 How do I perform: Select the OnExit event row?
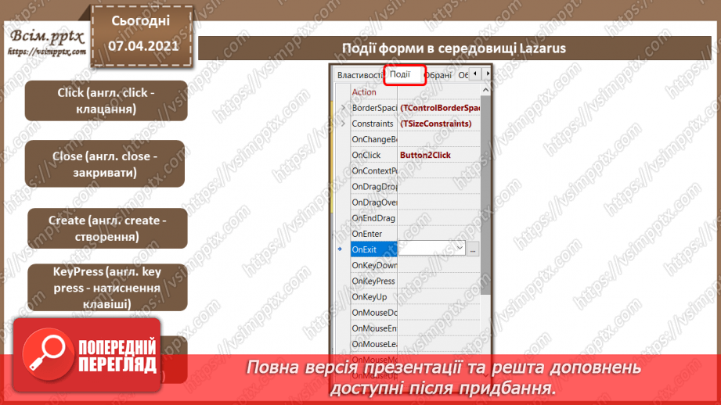pyautogui.click(x=374, y=249)
